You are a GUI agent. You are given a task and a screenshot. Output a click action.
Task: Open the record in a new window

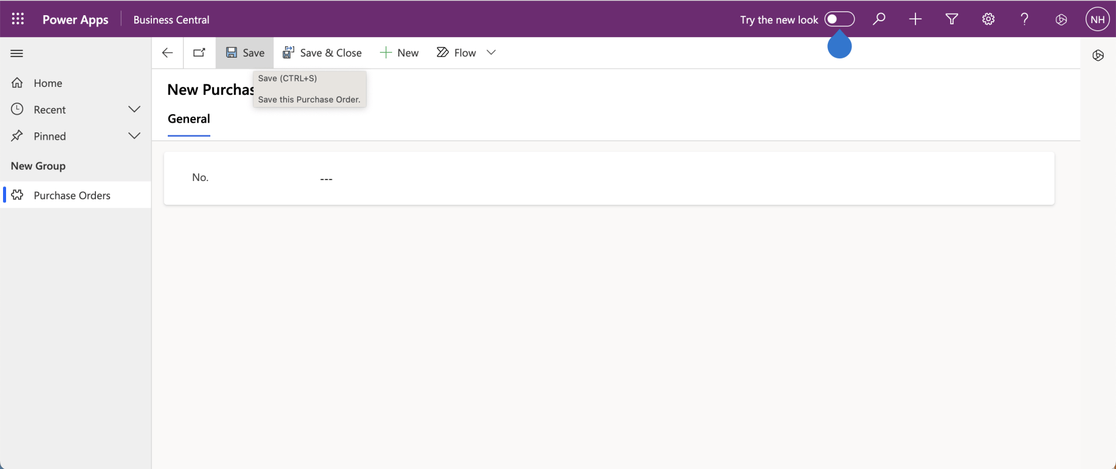point(199,53)
